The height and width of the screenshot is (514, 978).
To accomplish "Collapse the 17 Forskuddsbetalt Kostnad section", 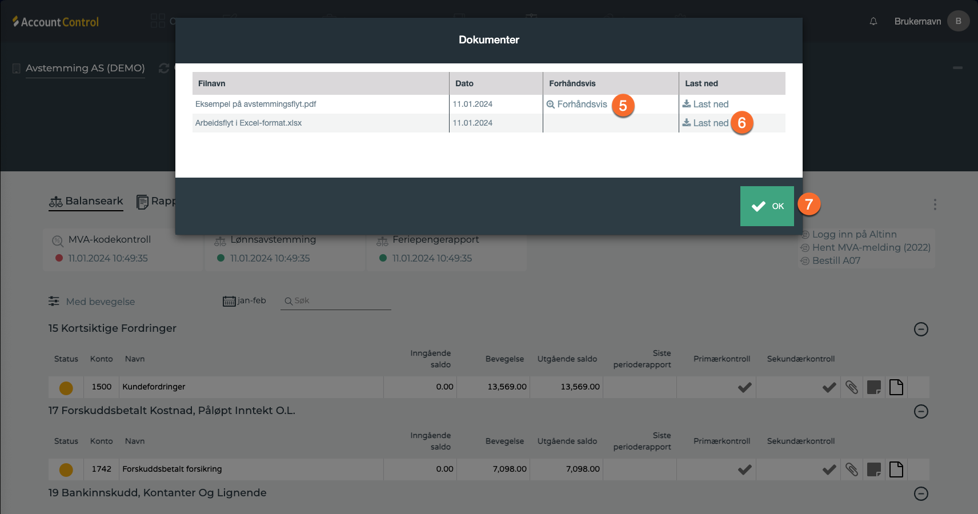I will tap(921, 411).
